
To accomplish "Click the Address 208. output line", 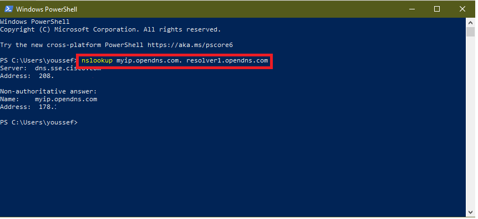I will [x=27, y=76].
